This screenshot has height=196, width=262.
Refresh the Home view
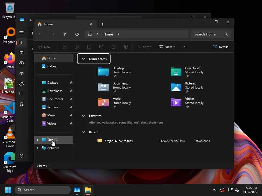77,34
